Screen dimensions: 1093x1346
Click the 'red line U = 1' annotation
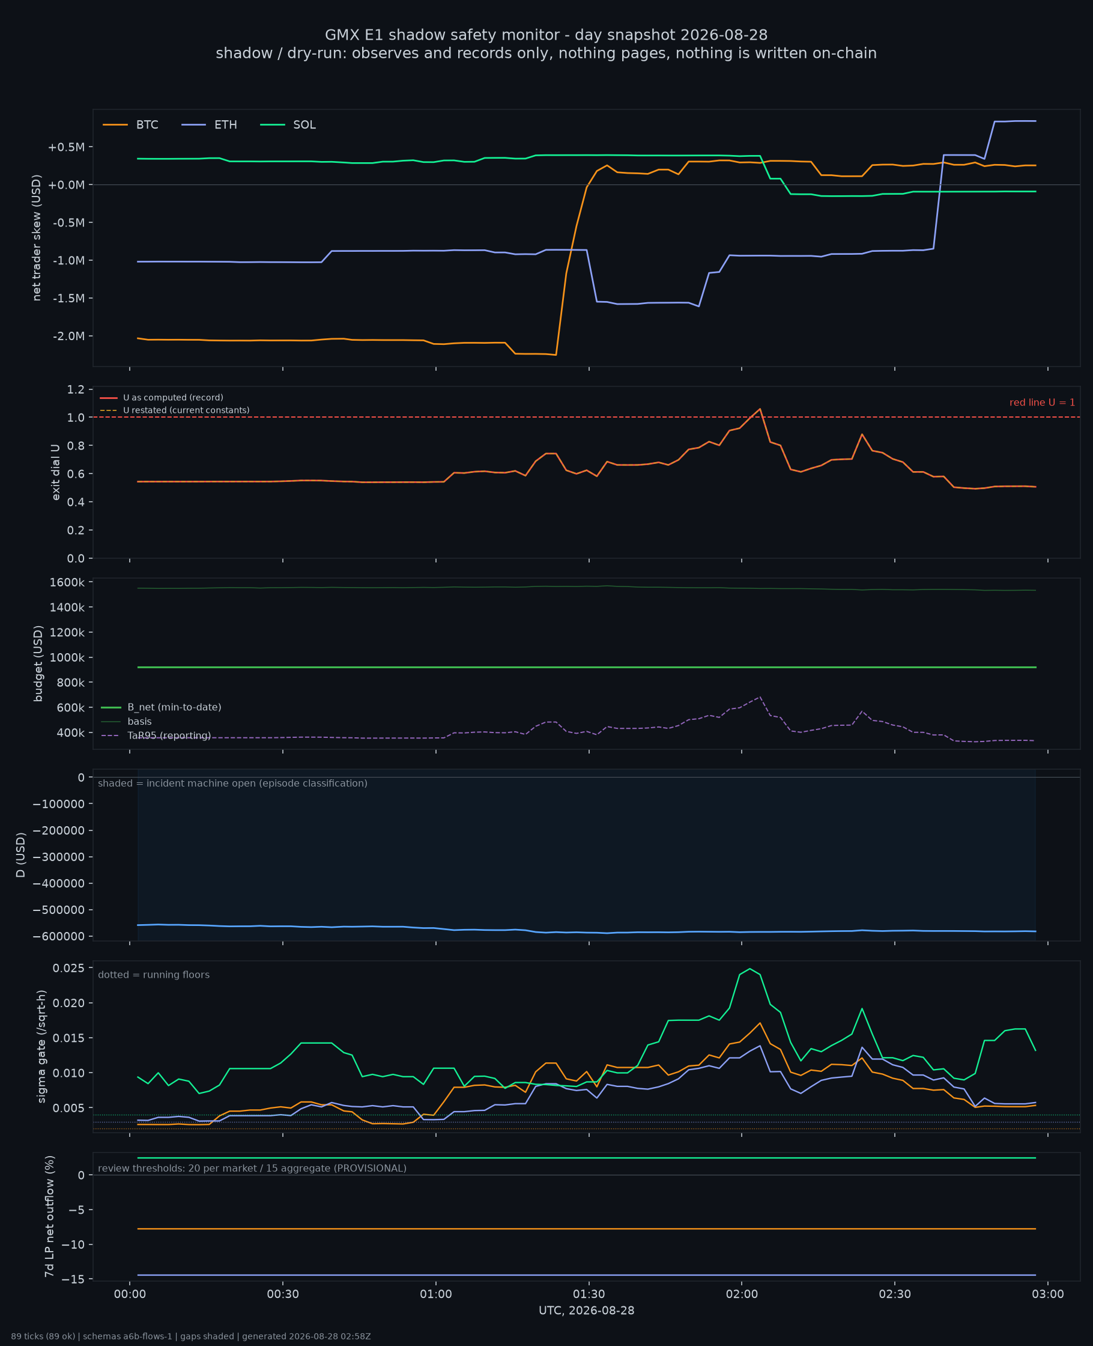[1042, 403]
